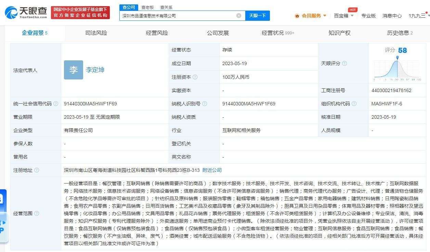Select the 知识产权 tab
This screenshot has height=252, width=430.
(339, 33)
